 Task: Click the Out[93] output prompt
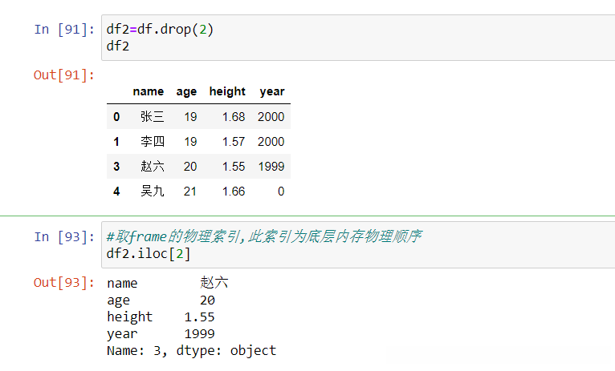pyautogui.click(x=63, y=283)
